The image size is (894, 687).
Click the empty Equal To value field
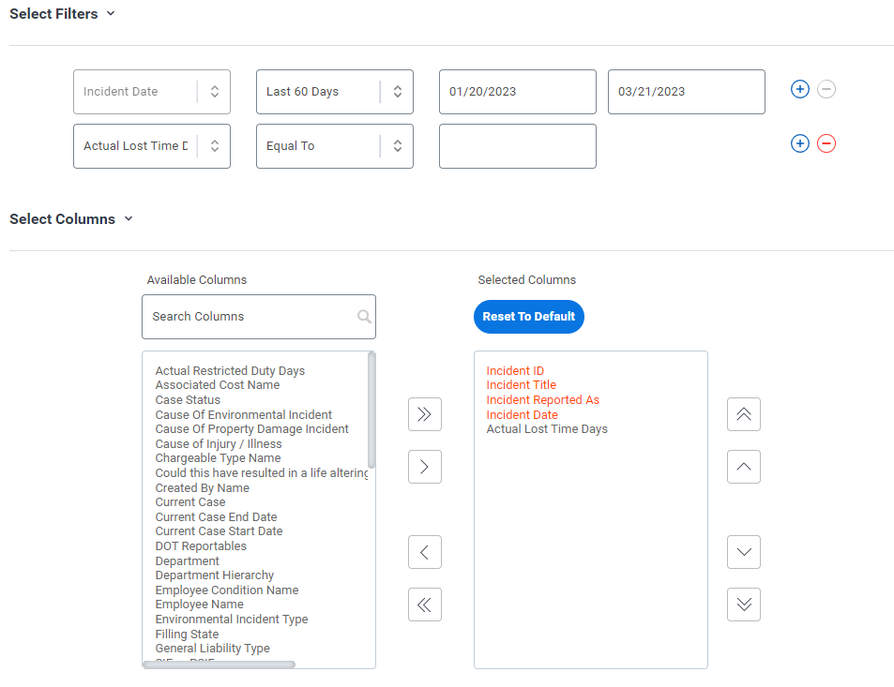click(517, 145)
